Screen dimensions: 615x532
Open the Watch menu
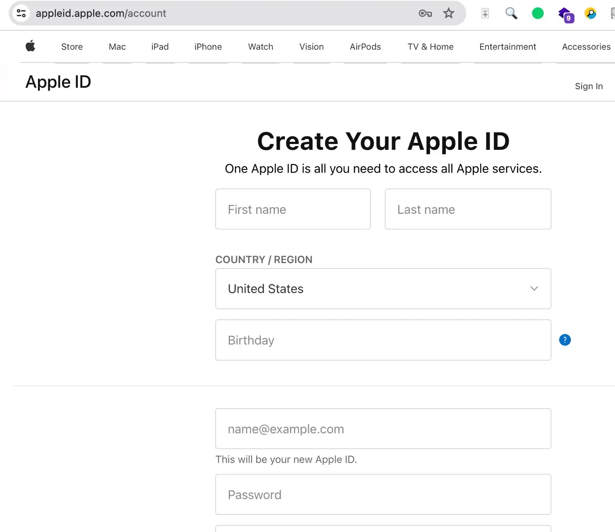pos(260,47)
